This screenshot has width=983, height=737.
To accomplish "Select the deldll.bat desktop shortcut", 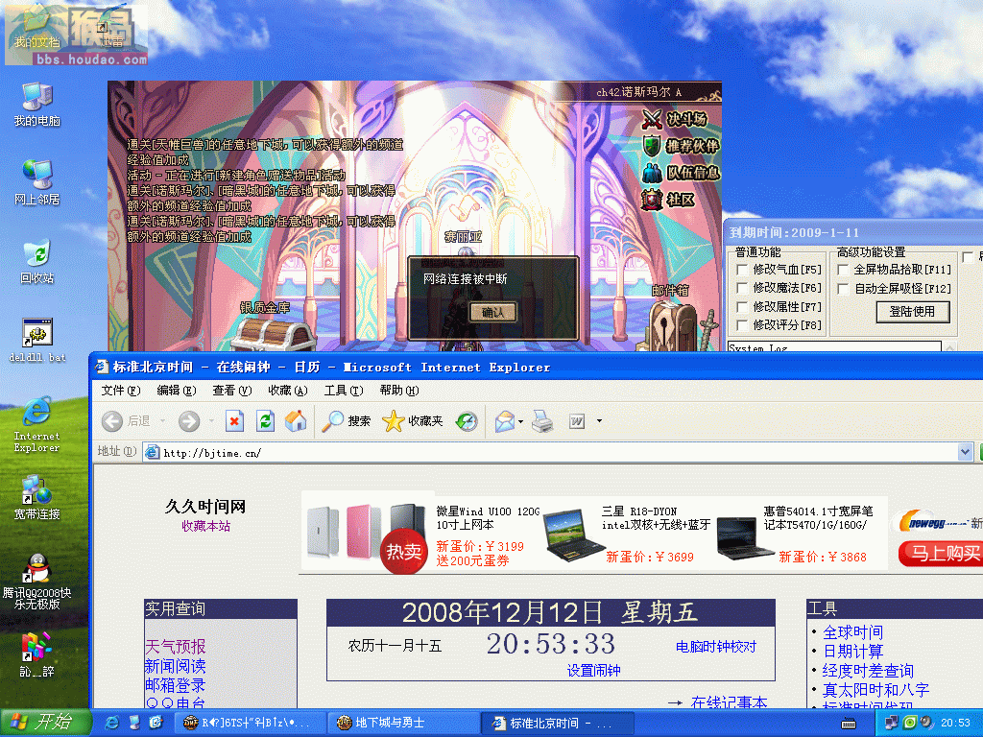I will coord(37,341).
